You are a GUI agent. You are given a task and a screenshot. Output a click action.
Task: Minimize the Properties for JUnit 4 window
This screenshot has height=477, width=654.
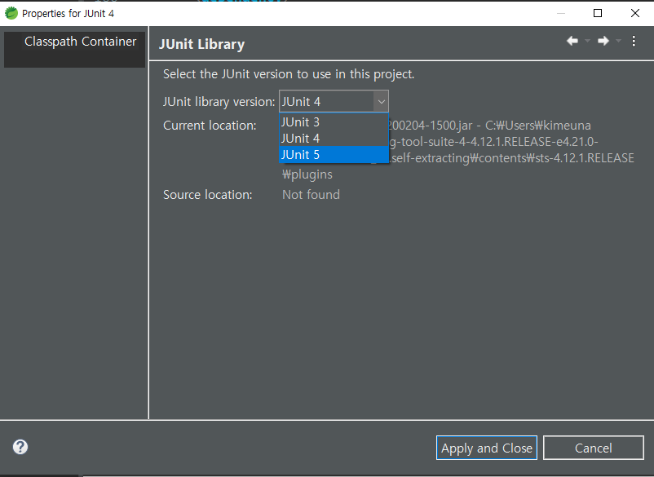pos(560,13)
